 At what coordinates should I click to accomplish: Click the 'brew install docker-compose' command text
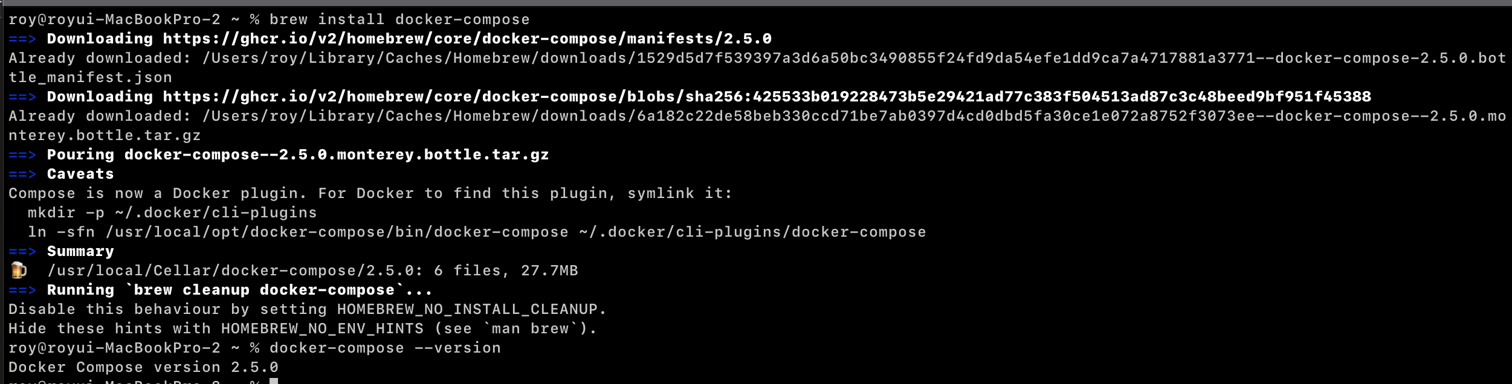(x=399, y=20)
